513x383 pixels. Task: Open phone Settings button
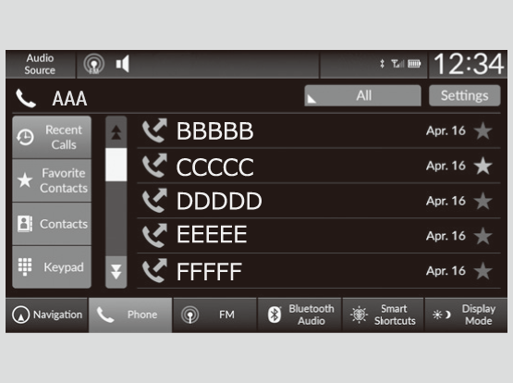click(465, 95)
